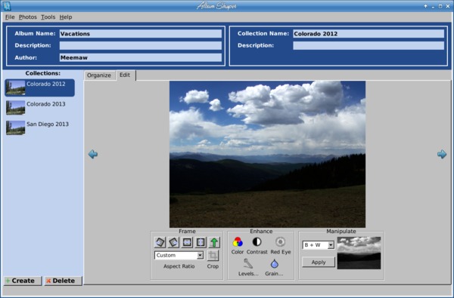Screen dimensions: 454x298
Task: Select the Red Eye tool
Action: [280, 241]
